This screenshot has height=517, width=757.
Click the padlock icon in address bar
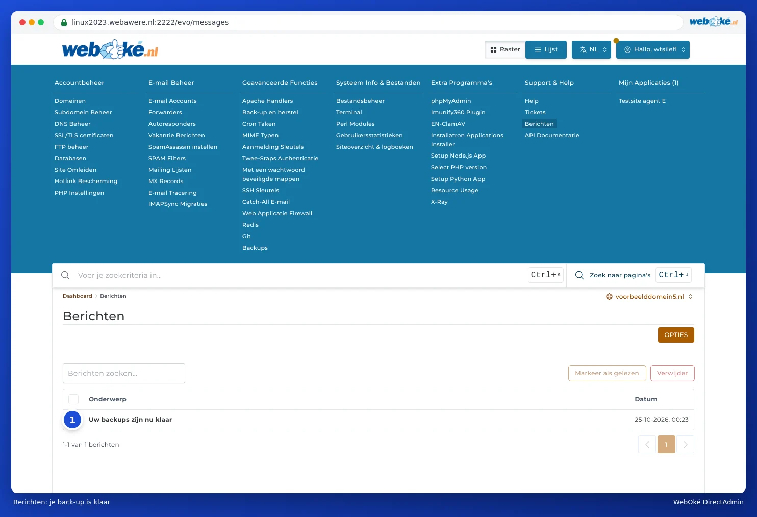(x=64, y=22)
